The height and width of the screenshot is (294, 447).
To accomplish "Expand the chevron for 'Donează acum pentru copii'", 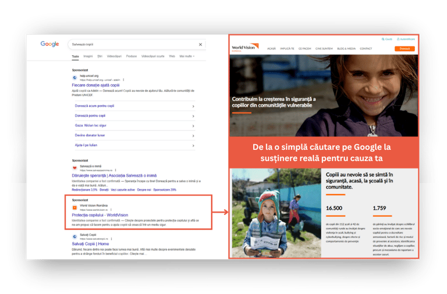I will pyautogui.click(x=193, y=106).
